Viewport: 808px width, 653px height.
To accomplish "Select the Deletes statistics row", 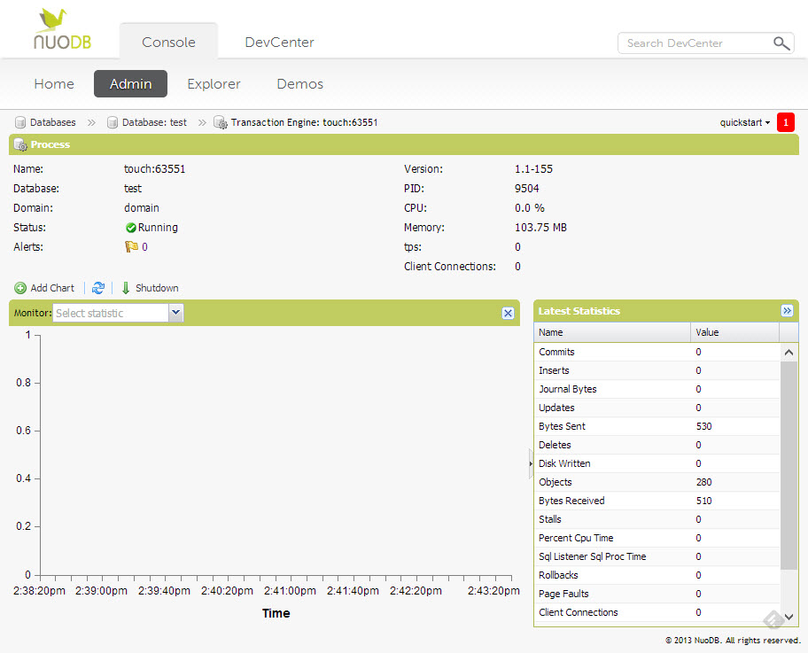I will coord(657,445).
